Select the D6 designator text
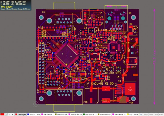The height and width of the screenshot is (116, 164). point(58,44)
